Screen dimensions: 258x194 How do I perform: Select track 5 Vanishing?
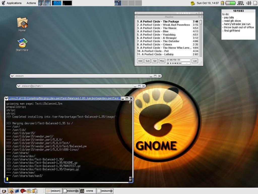pyautogui.click(x=168, y=35)
